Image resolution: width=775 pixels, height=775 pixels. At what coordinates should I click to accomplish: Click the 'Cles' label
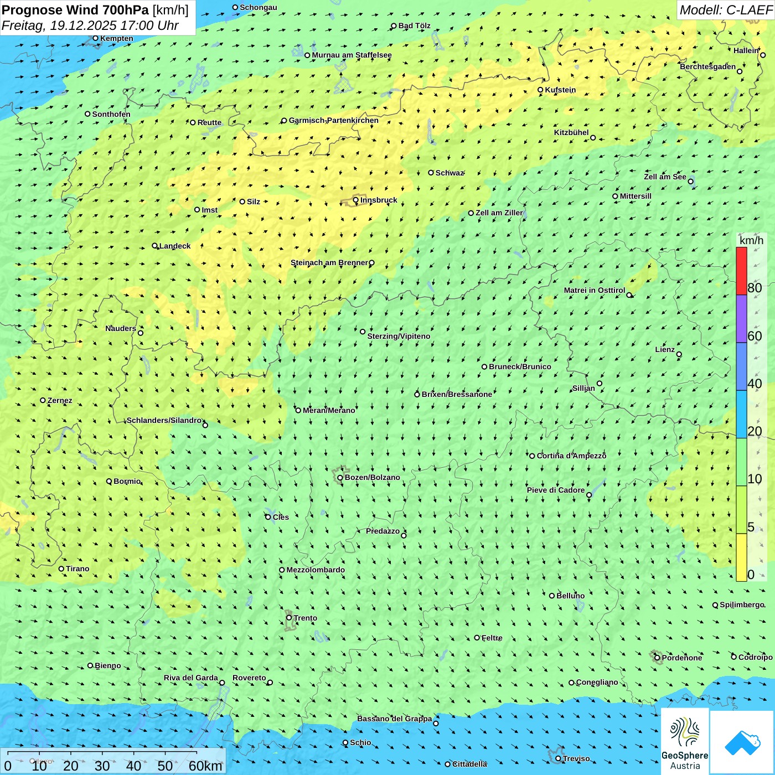(281, 517)
